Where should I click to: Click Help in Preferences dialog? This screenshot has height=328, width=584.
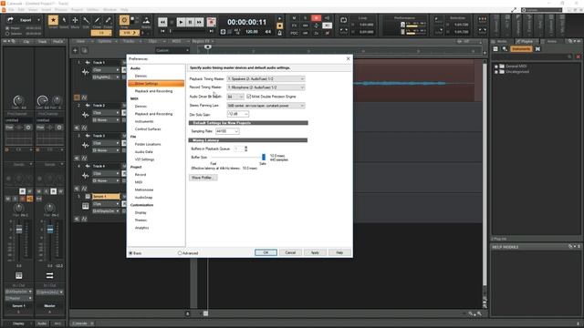pos(339,252)
